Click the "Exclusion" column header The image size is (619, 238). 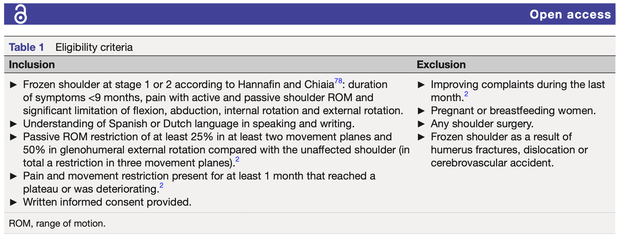(x=441, y=64)
